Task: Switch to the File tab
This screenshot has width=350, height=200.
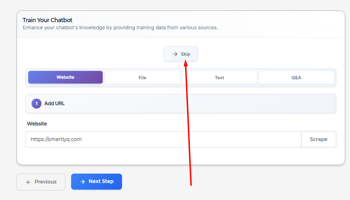Action: pyautogui.click(x=142, y=77)
